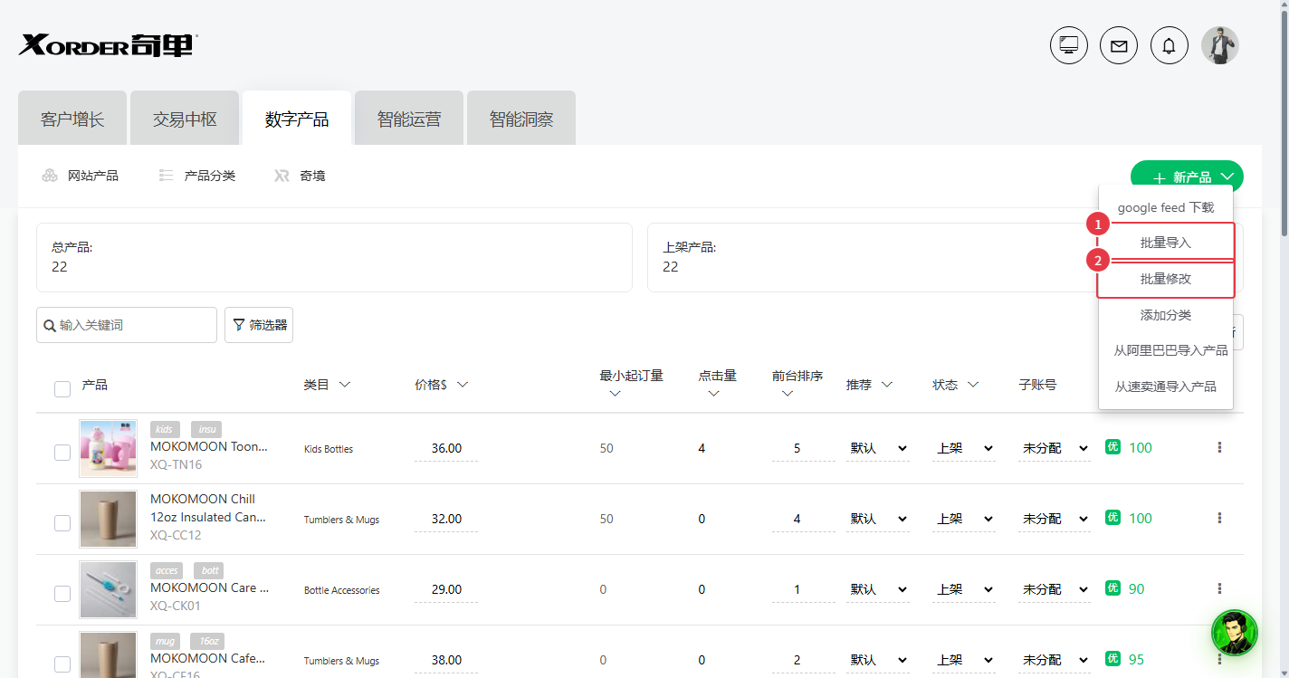Click the 输入关键词 search field

(x=127, y=325)
